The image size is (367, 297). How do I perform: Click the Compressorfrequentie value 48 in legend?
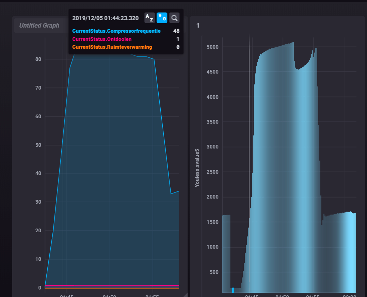176,31
